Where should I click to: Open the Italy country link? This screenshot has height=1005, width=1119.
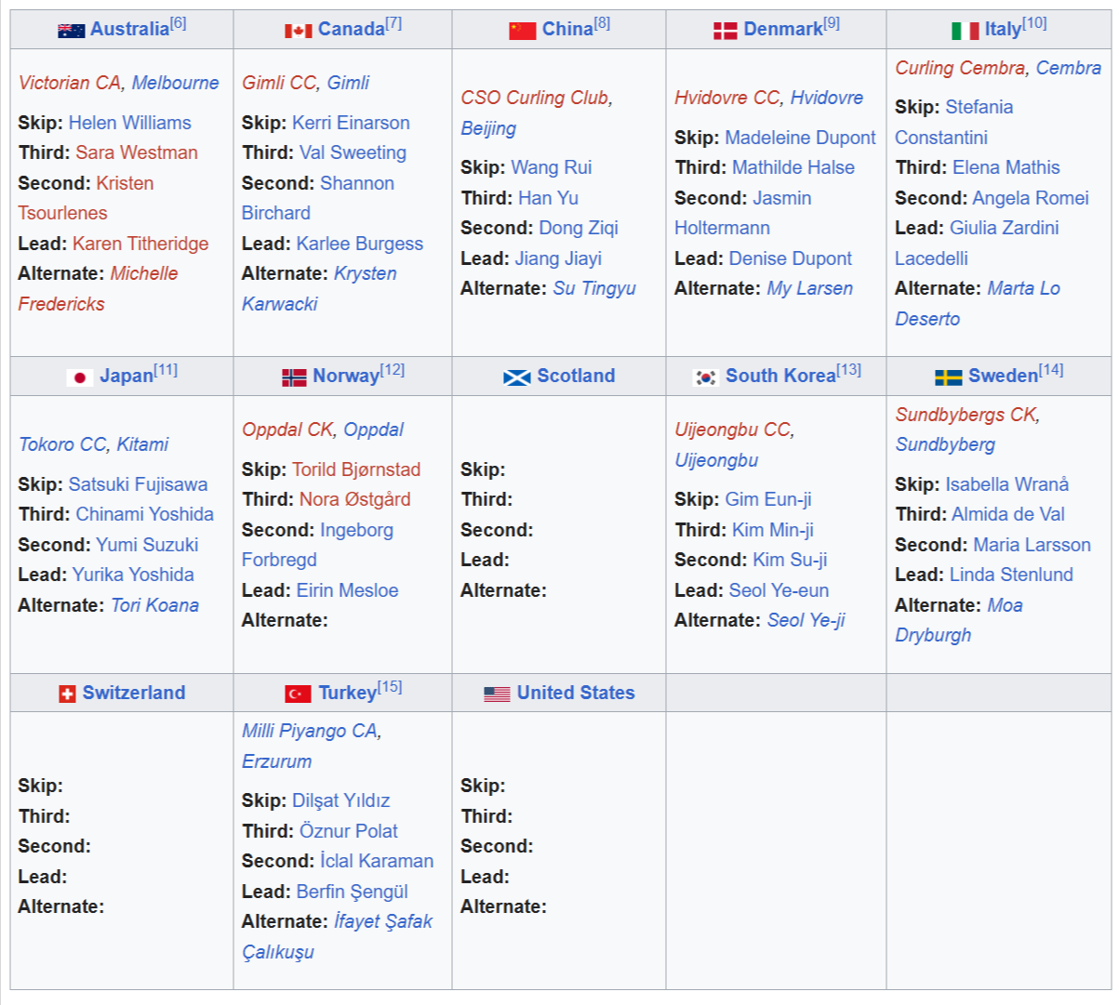[x=1003, y=30]
